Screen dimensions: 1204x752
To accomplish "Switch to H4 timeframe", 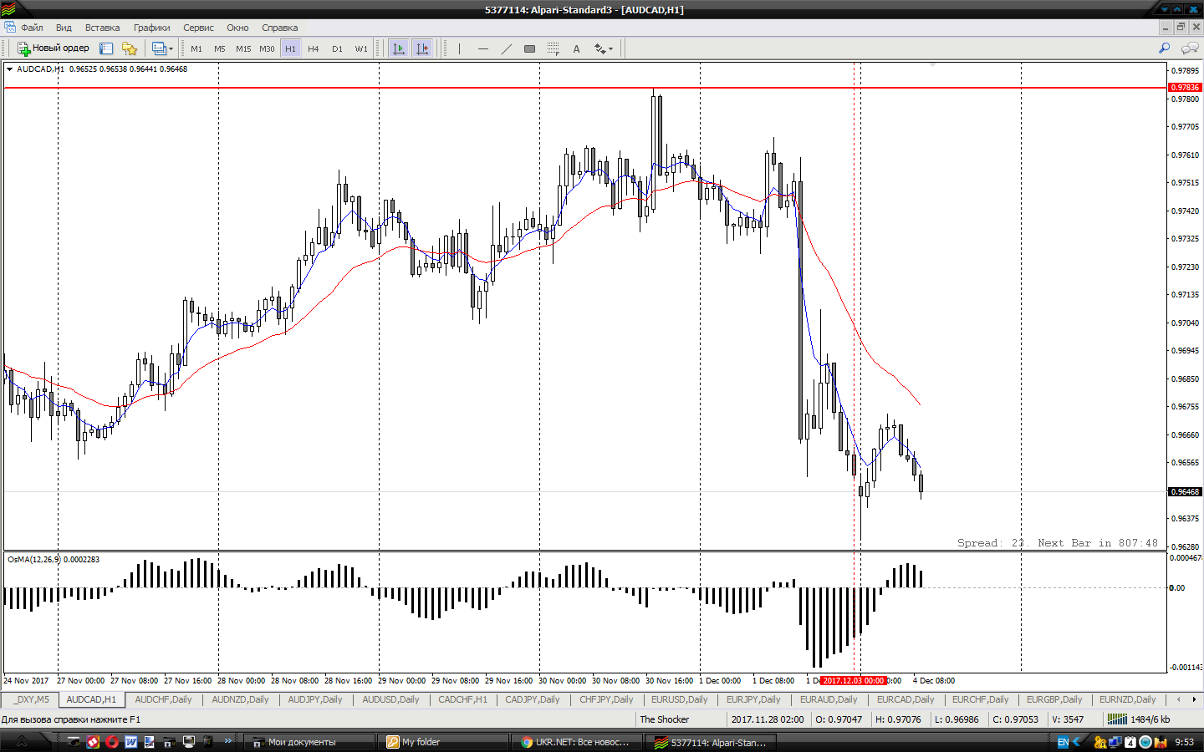I will tap(314, 48).
